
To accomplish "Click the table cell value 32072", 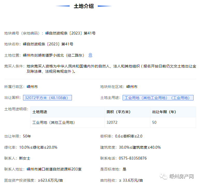I will coord(112,122).
